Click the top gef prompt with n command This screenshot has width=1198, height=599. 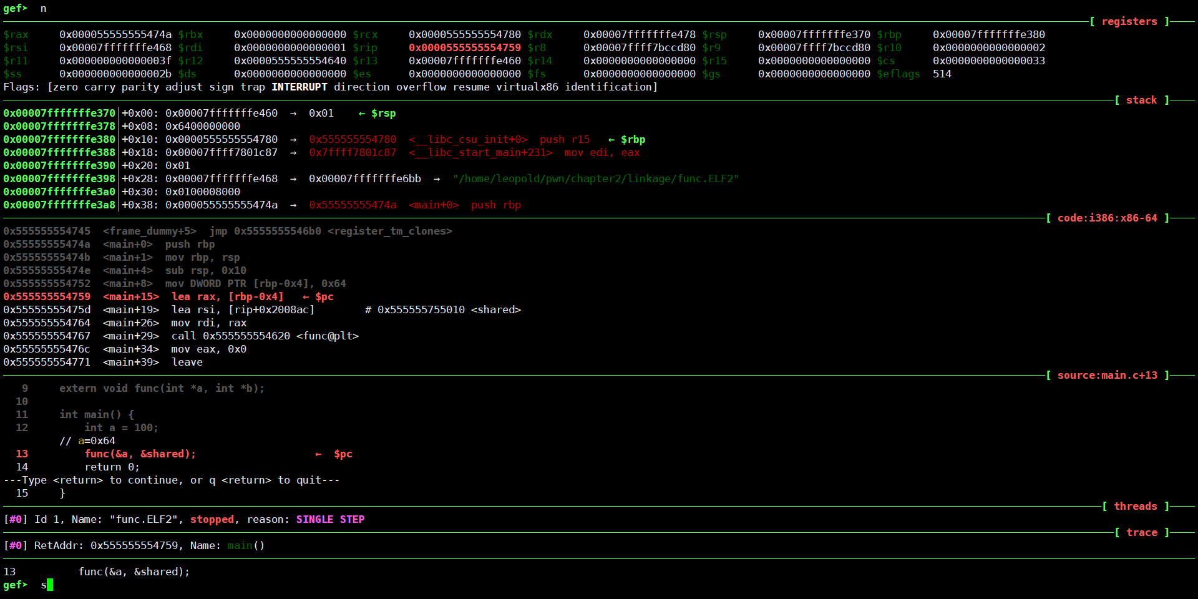coord(25,8)
